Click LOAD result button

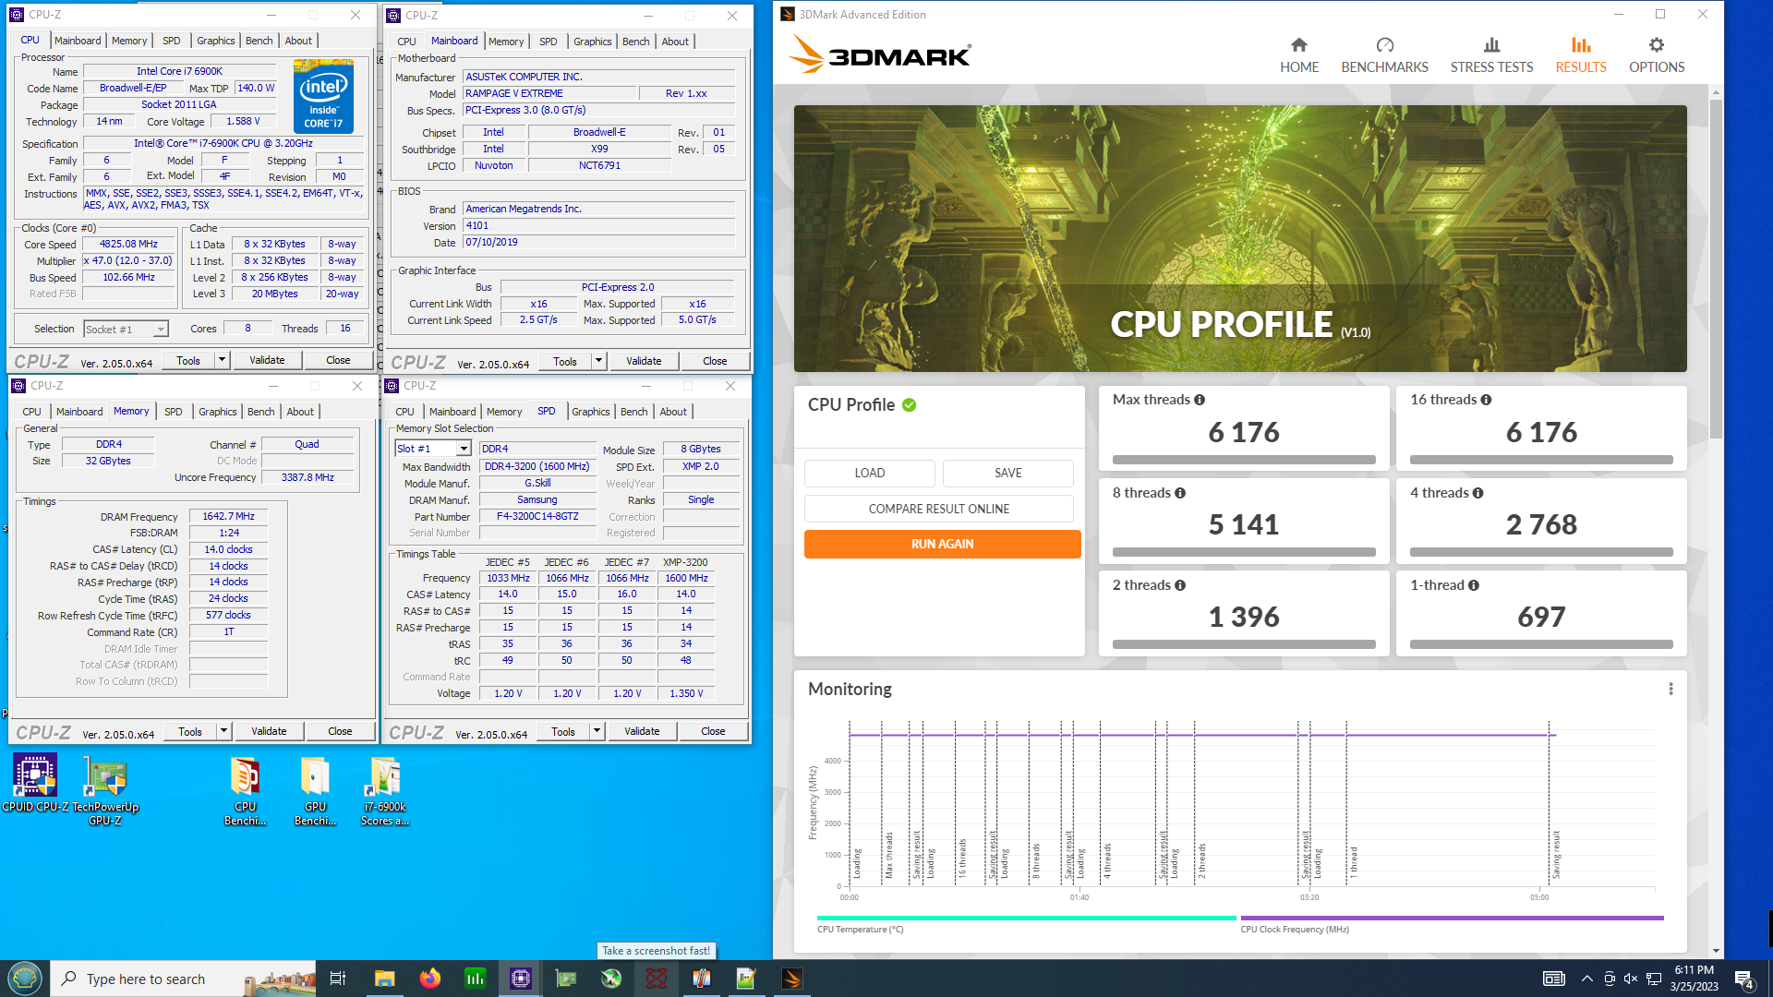click(869, 473)
